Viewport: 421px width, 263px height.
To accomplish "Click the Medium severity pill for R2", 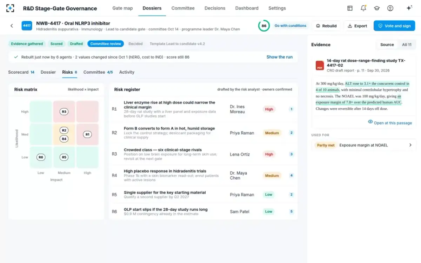I will pos(272,133).
